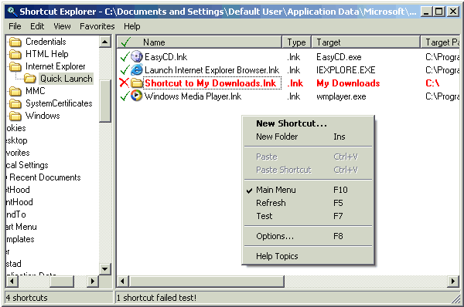Click the shortcut list scroll right arrow

[x=452, y=281]
